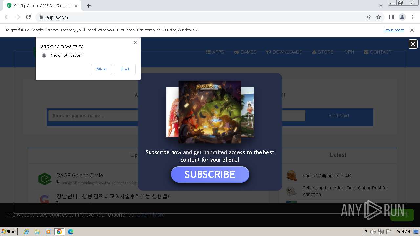Viewport: 420px width, 236px height.
Task: Open BASF Golden Circle app entry
Action: click(x=80, y=175)
